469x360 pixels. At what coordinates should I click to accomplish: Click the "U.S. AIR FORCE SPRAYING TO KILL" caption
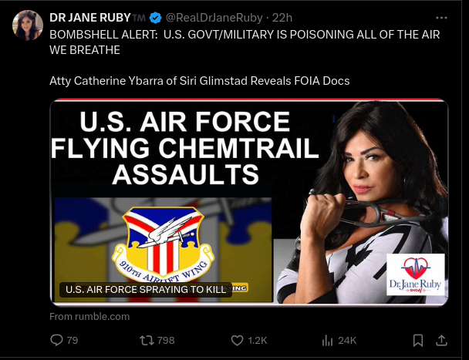[145, 290]
